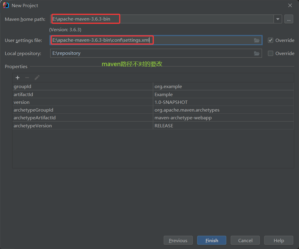Click the User settings file label
The width and height of the screenshot is (299, 249).
click(x=23, y=40)
